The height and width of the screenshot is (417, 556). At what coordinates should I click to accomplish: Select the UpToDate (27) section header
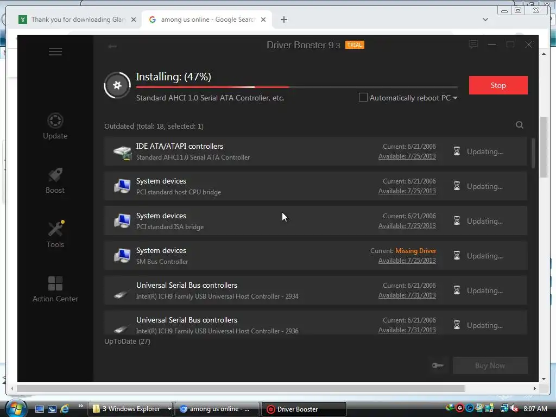pyautogui.click(x=127, y=341)
